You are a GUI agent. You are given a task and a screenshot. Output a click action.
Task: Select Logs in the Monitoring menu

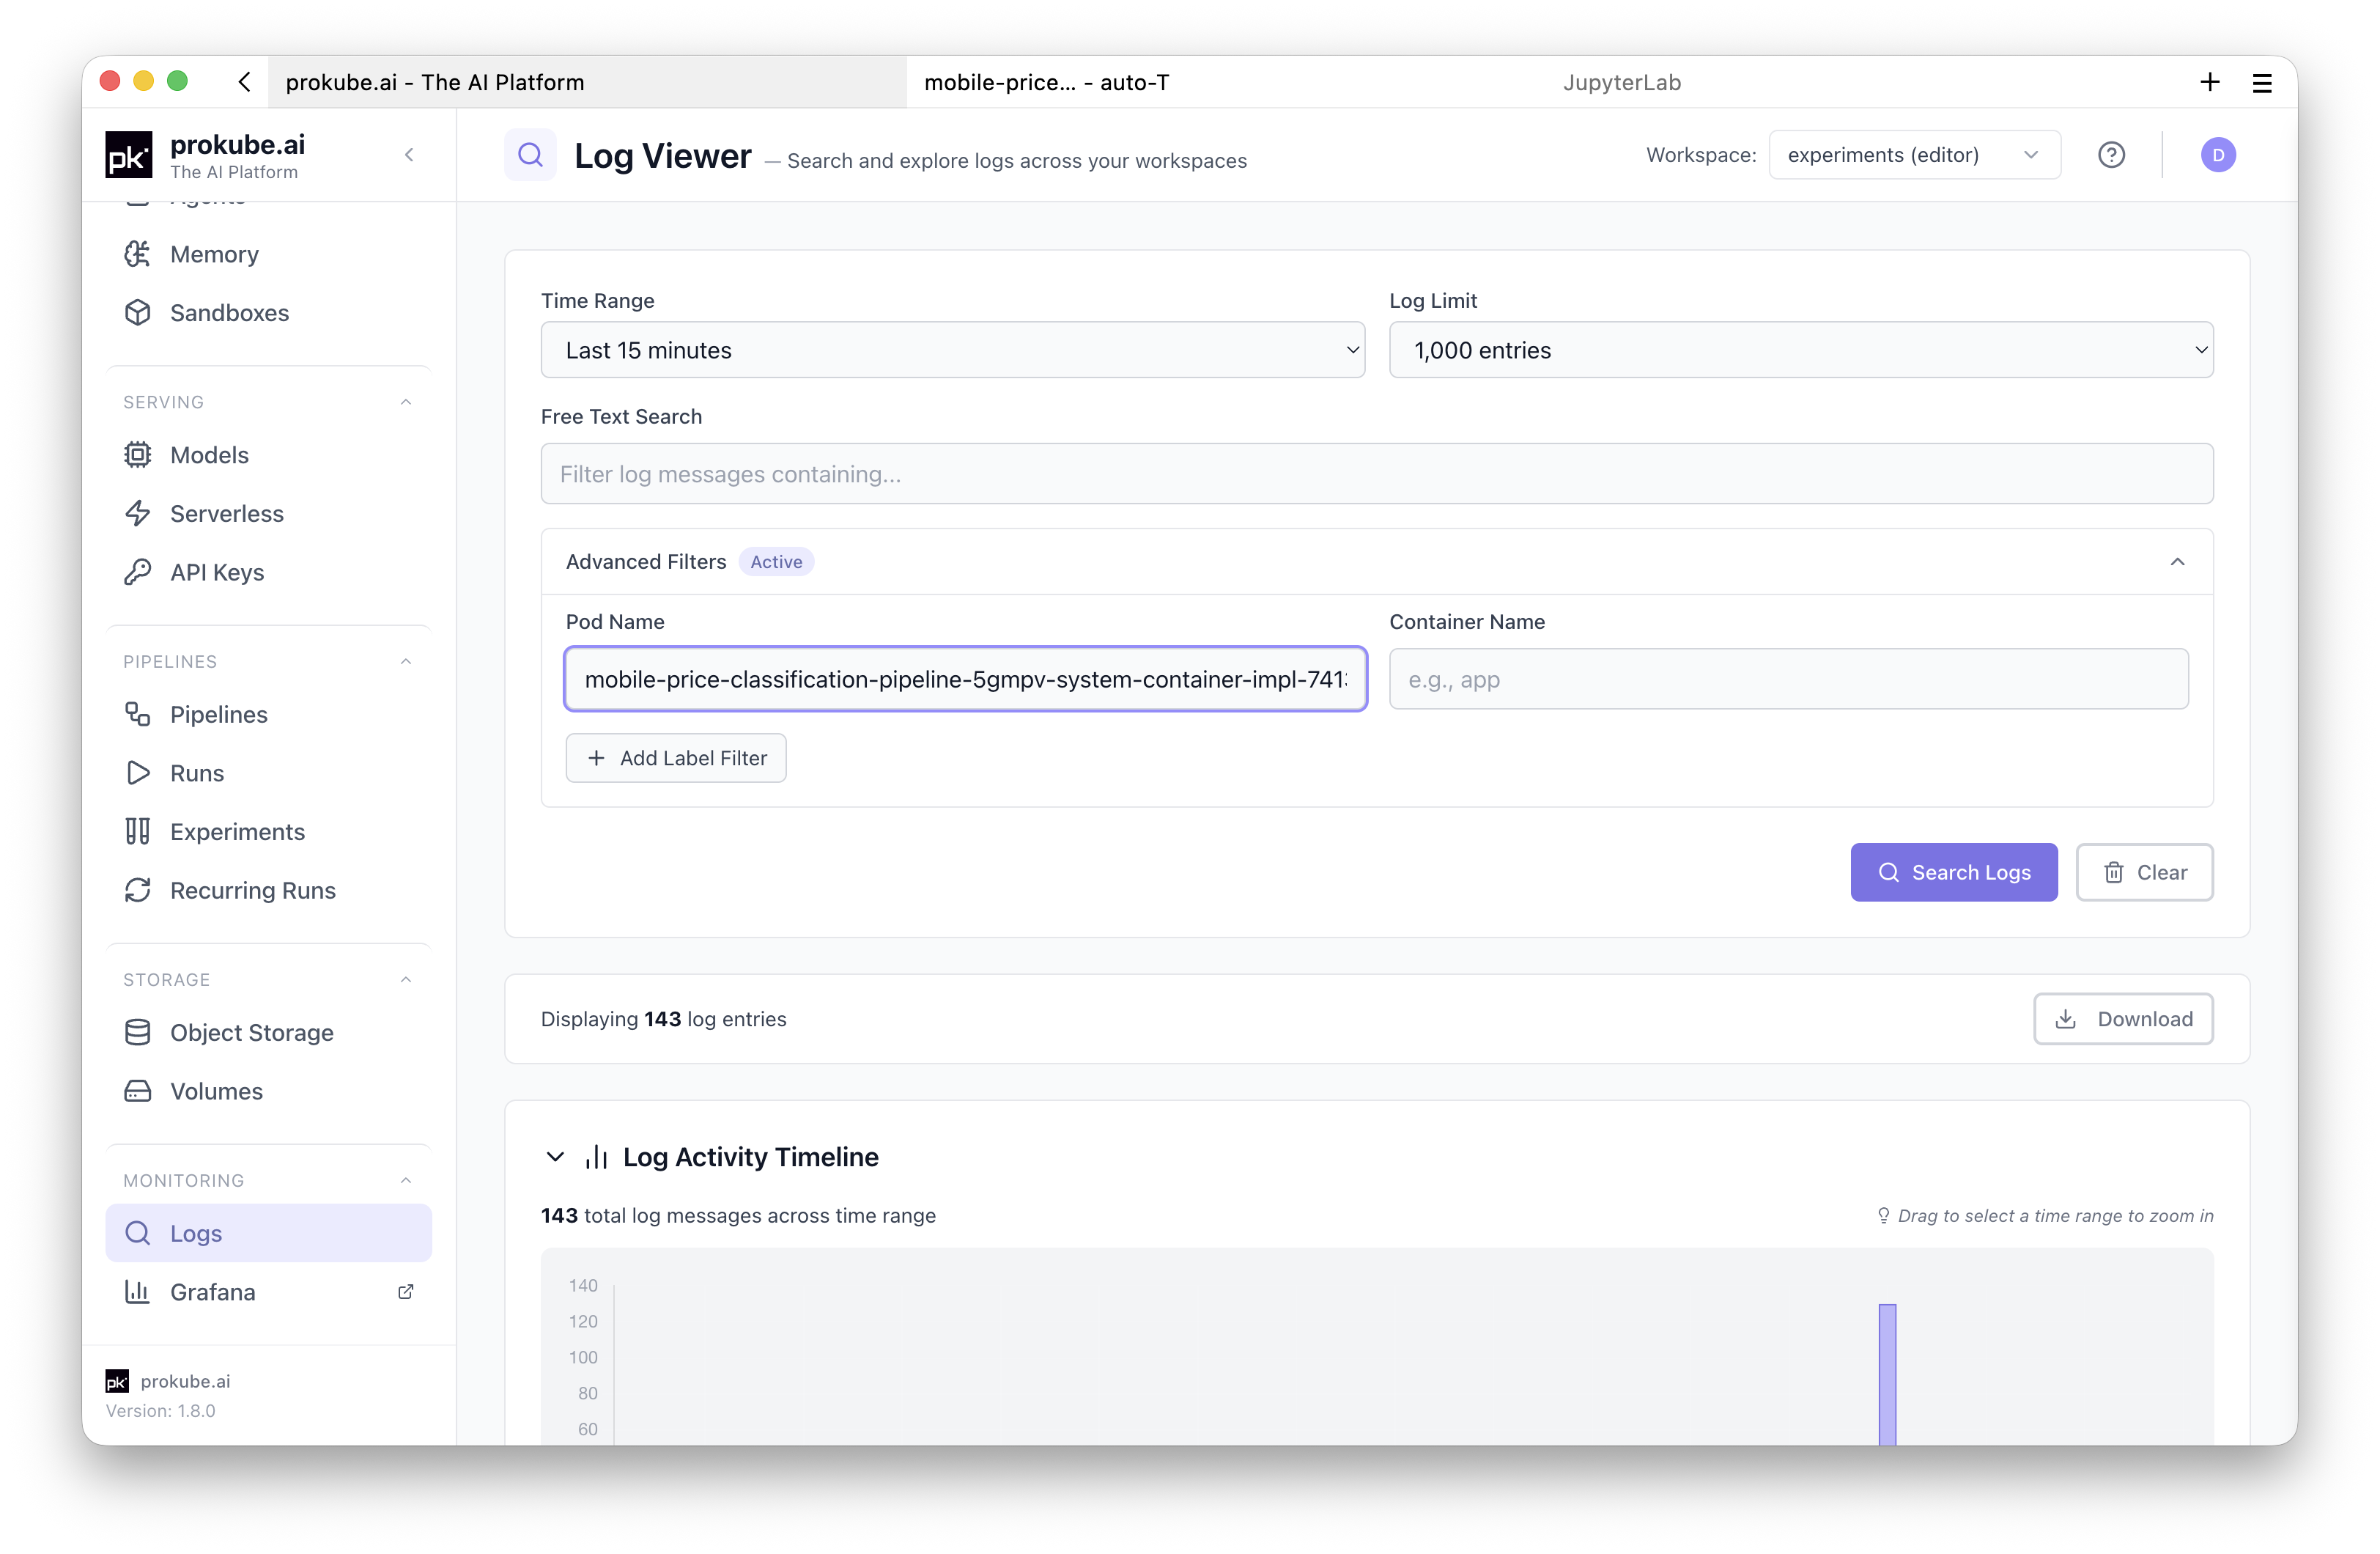(x=268, y=1233)
